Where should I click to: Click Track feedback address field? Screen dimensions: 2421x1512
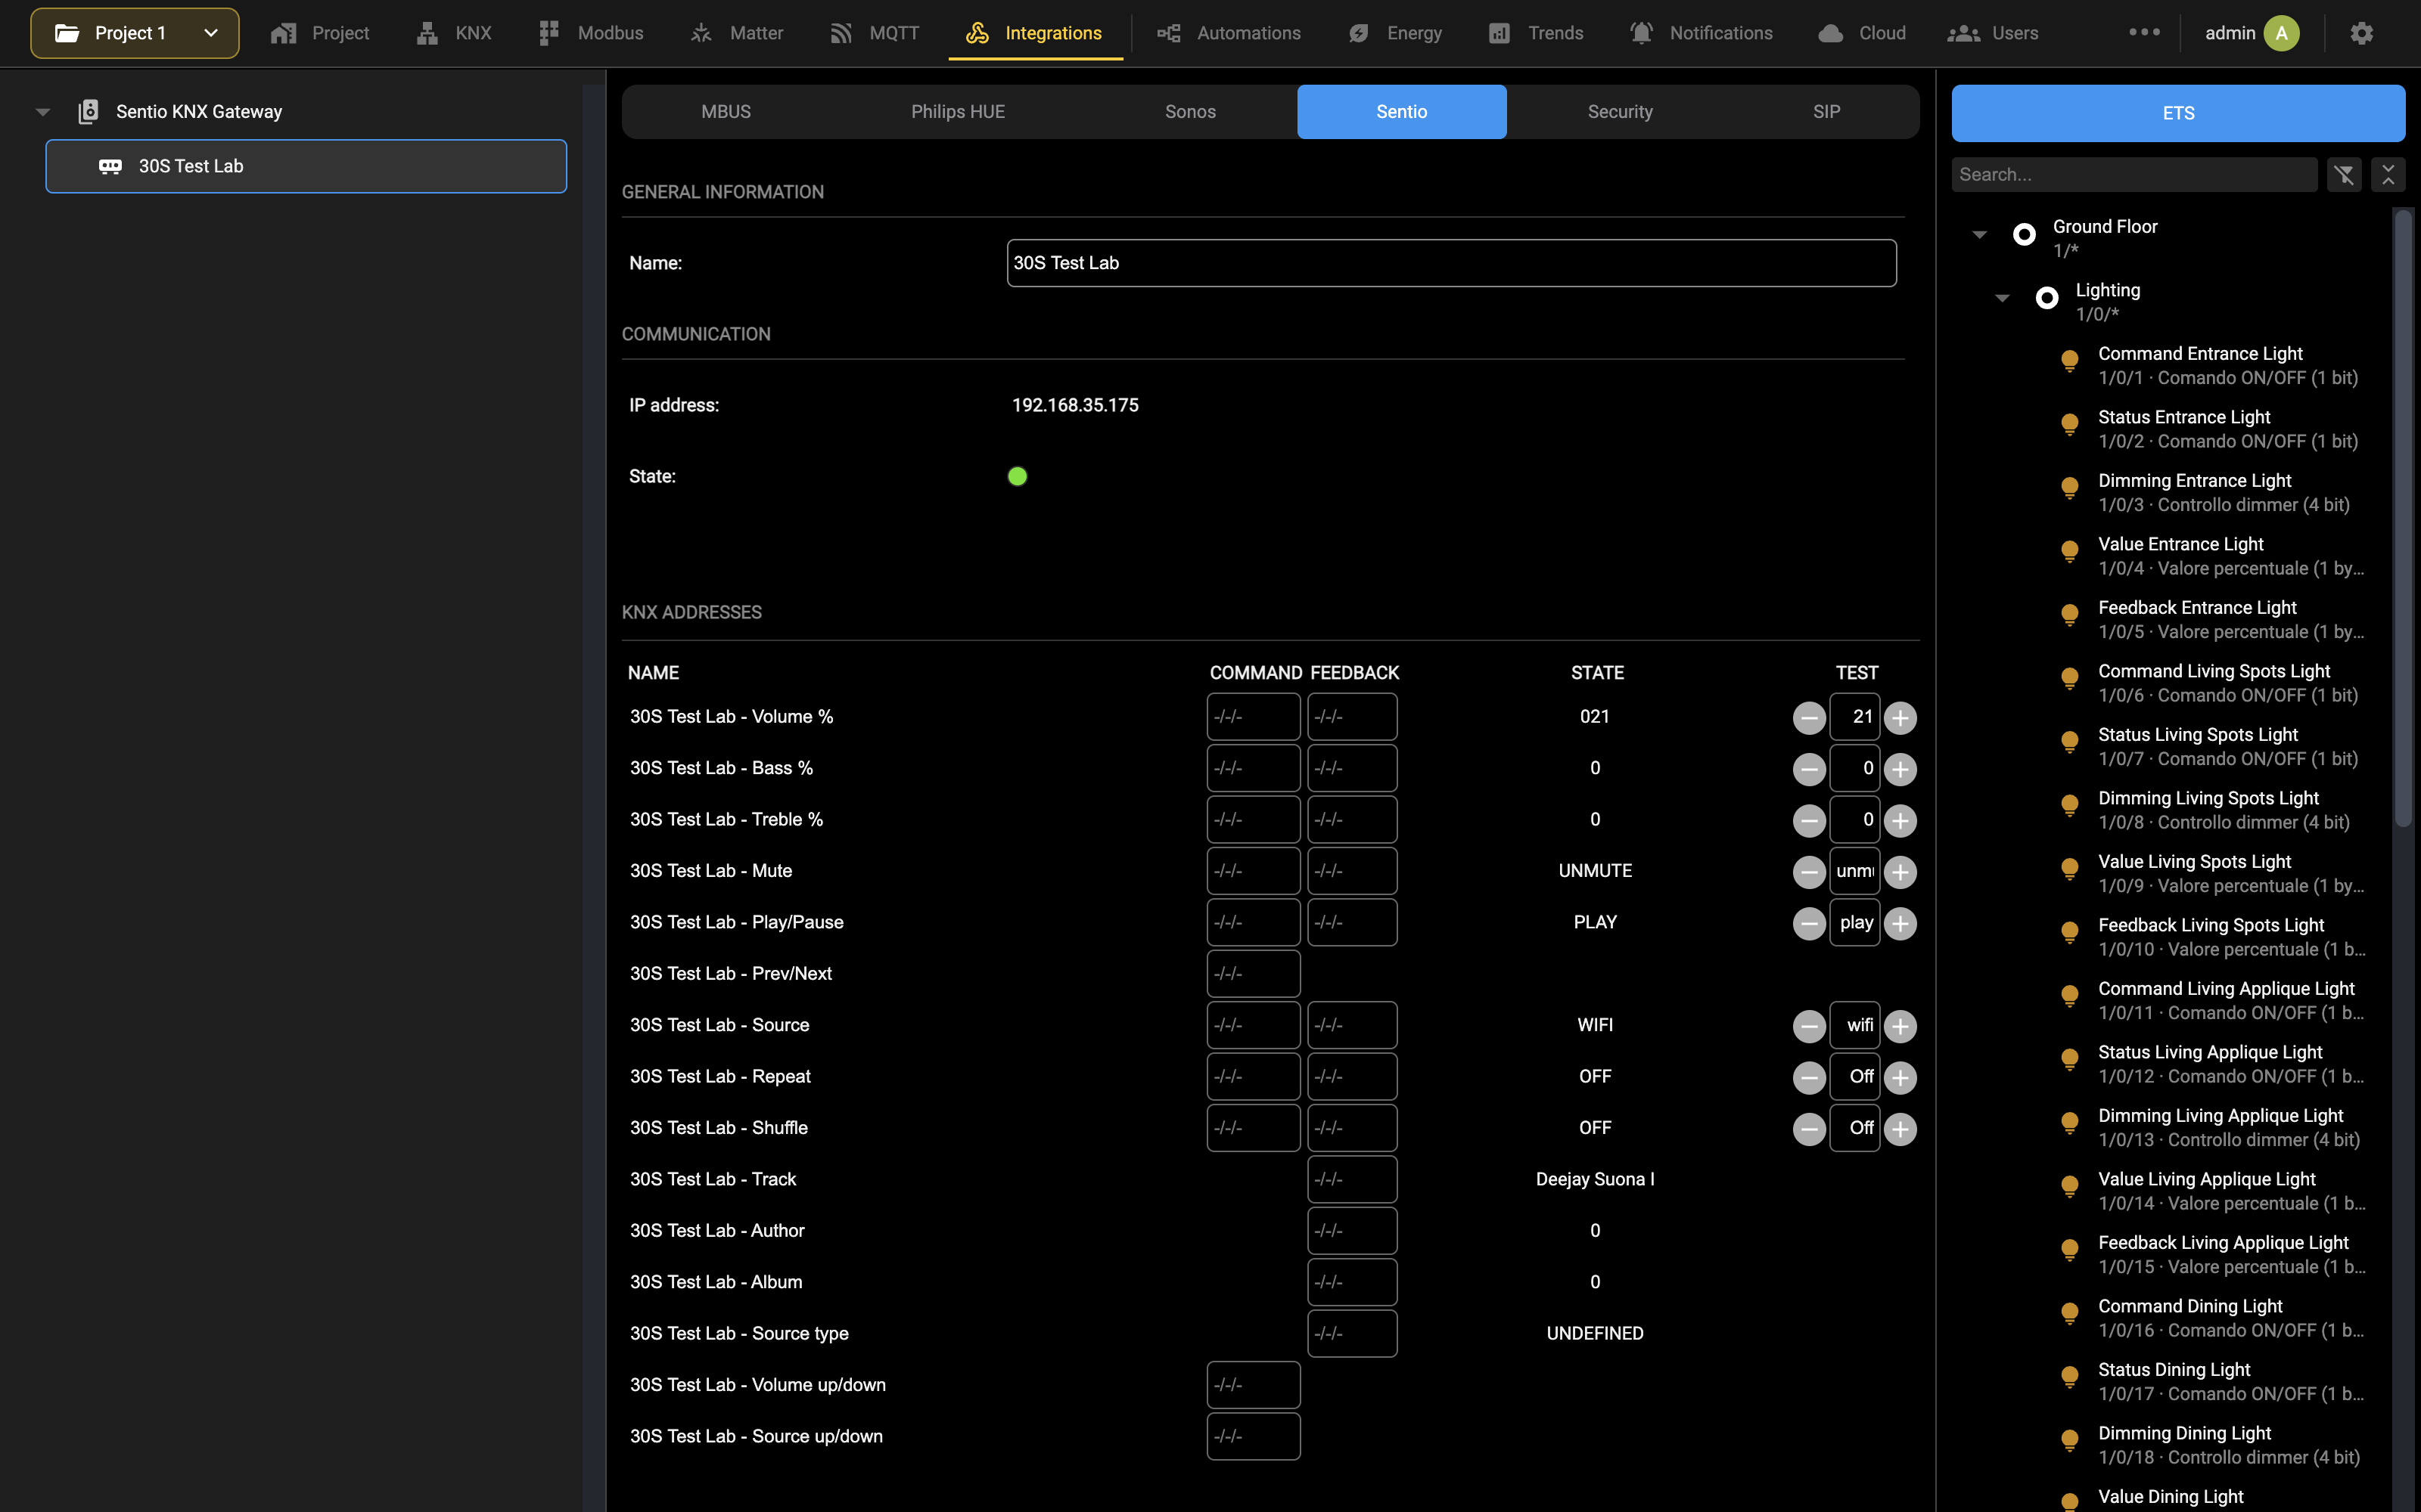[1351, 1180]
